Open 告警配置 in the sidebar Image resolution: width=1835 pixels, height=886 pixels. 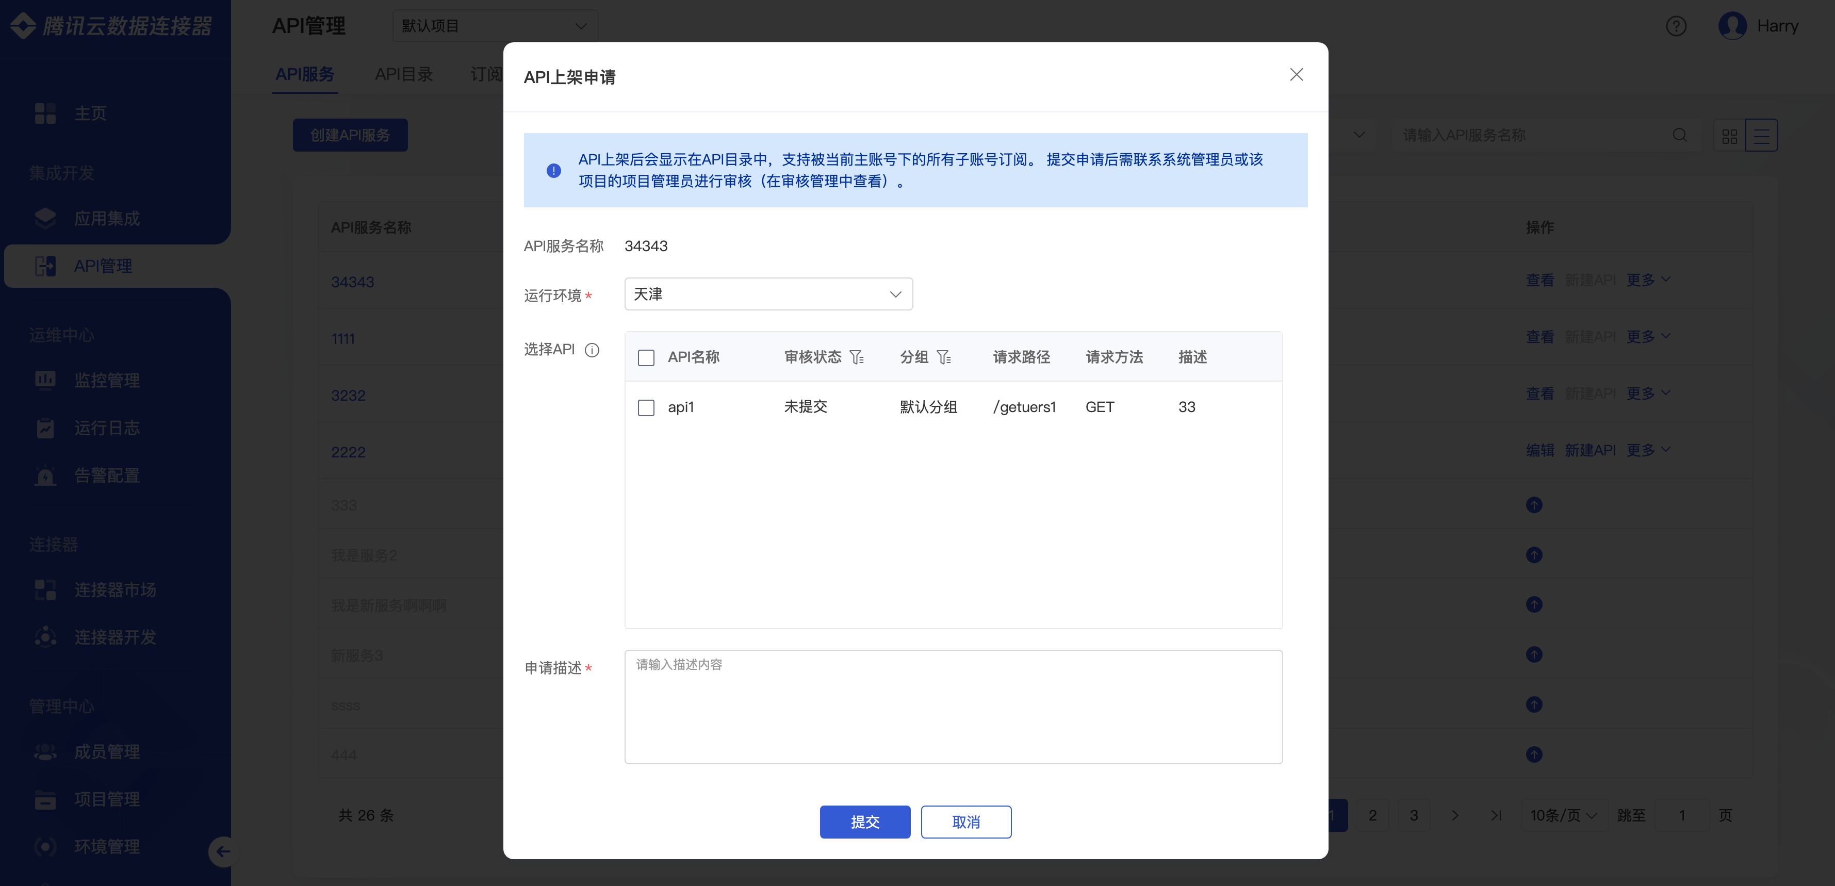[87, 476]
